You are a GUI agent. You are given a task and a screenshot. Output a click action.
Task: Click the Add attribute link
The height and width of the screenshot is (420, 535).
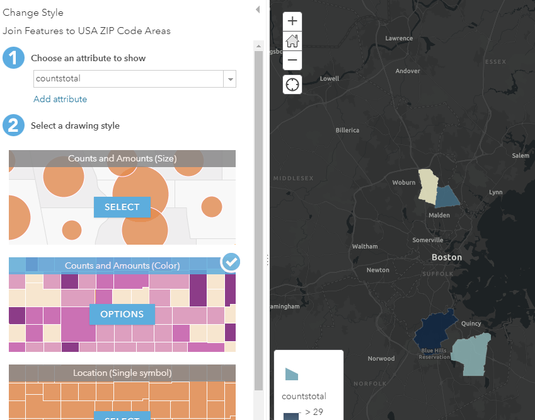(x=60, y=99)
